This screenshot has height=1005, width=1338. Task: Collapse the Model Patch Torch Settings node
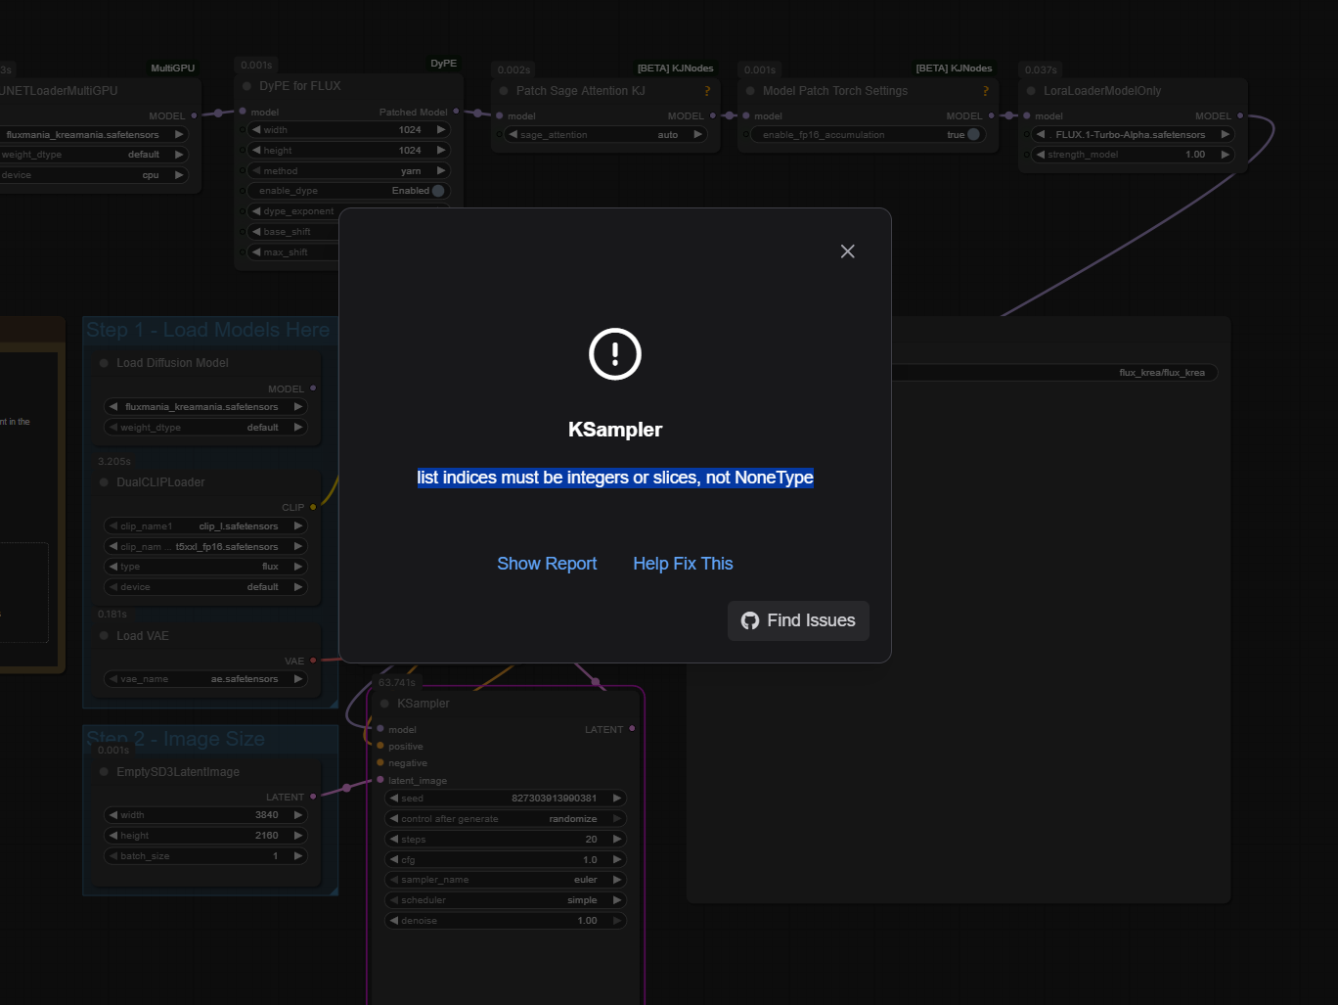click(x=751, y=91)
